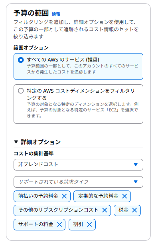Image resolution: width=156 pixels, height=242 pixels.
Task: Click the 詳細オプション heading text
Action: (41, 142)
